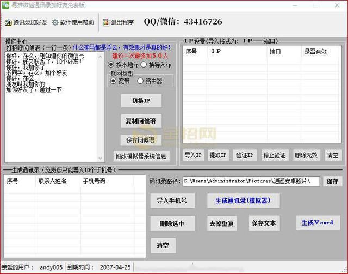Select the 换导入ip radio button
Viewport: 348px width, 274px height.
pyautogui.click(x=144, y=65)
